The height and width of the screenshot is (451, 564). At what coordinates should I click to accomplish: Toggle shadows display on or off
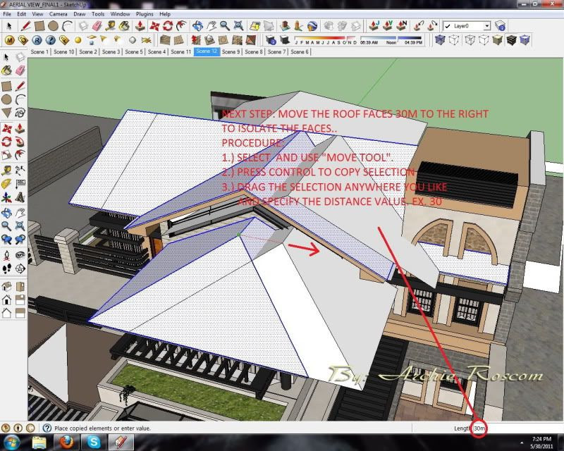[285, 40]
